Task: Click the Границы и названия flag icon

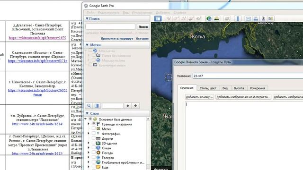Action: [x=98, y=124]
